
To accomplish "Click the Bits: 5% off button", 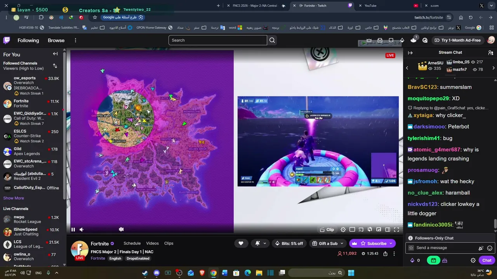I will tap(289, 243).
